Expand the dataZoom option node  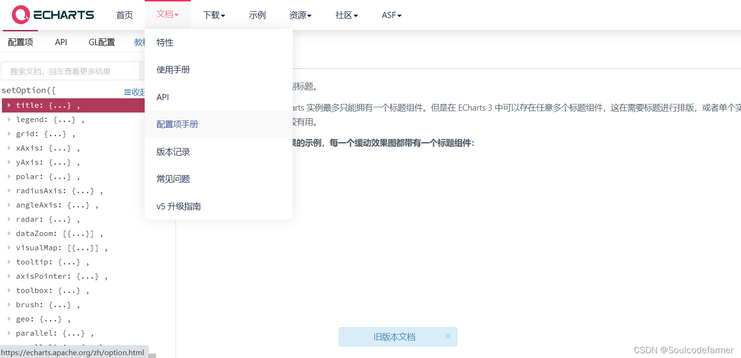pyautogui.click(x=9, y=233)
